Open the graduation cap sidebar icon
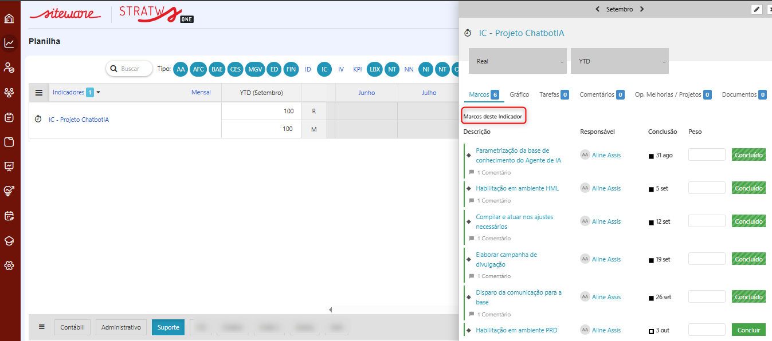Screen dimensions: 772x341 [x=9, y=241]
